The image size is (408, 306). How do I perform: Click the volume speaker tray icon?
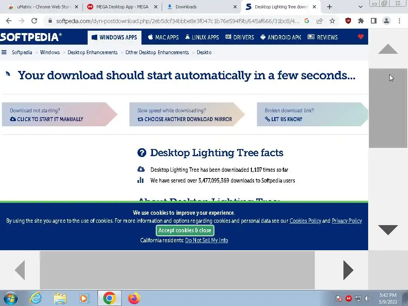[x=367, y=298]
